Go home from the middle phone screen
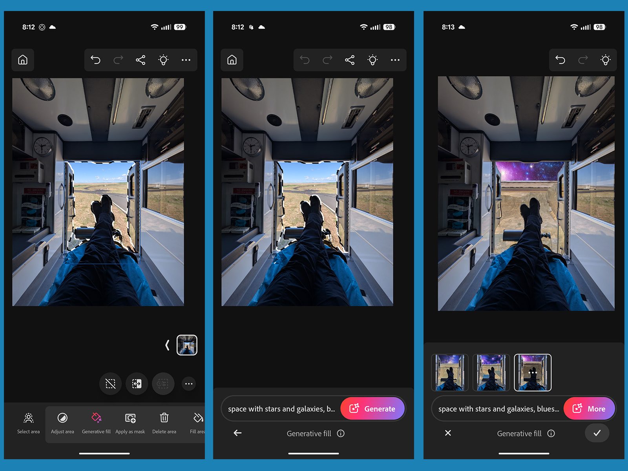Image resolution: width=628 pixels, height=471 pixels. (x=232, y=60)
